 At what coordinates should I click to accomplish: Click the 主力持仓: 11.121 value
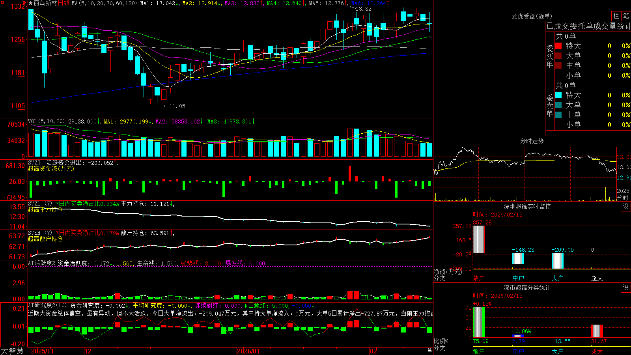(x=146, y=204)
